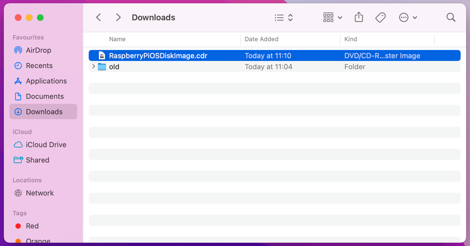
Task: Open the ellipsis action menu
Action: click(x=408, y=18)
